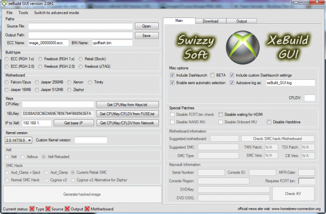Viewport: 326px width, 214px height.
Task: Switch to the Download tab
Action: 210,21
